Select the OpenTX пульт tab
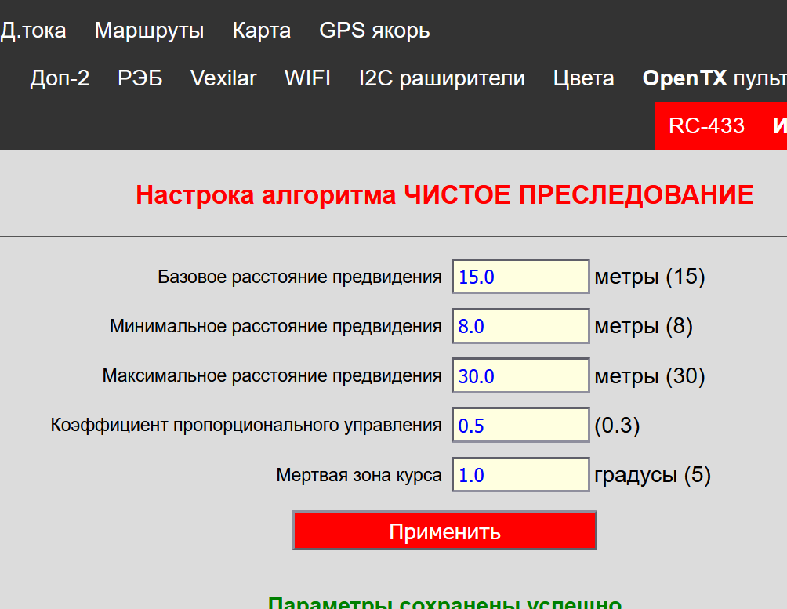The image size is (787, 609). pos(713,78)
